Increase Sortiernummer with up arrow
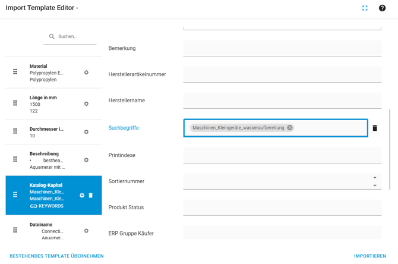 [375, 178]
